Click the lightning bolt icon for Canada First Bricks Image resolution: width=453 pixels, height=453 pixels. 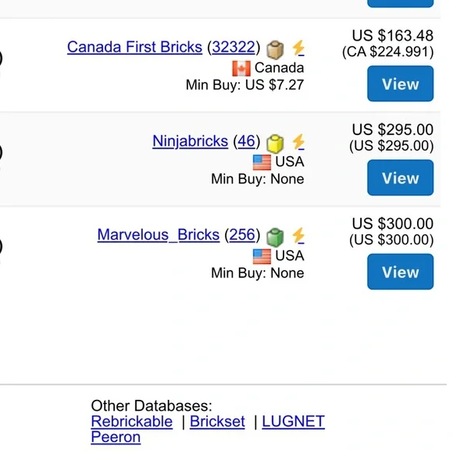(x=298, y=48)
